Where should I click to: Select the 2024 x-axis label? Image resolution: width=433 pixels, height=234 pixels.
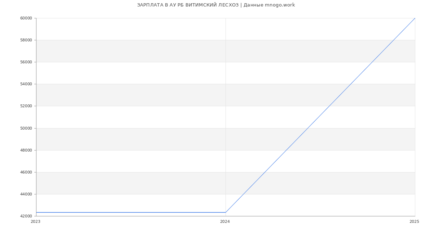225,222
